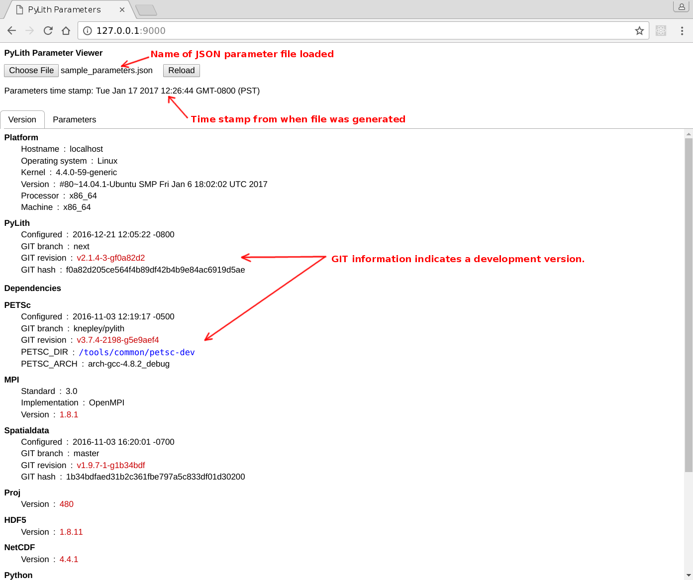Screen dimensions: 693x580
Task: Click the Machine x86_64 row
Action: pyautogui.click(x=56, y=207)
